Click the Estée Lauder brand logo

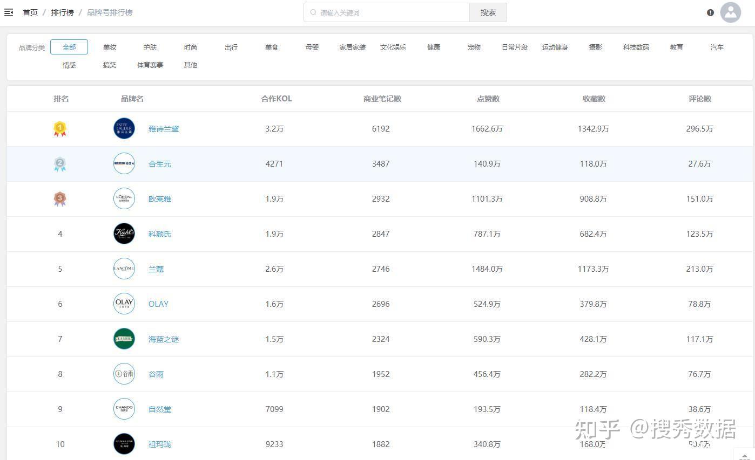click(x=124, y=128)
